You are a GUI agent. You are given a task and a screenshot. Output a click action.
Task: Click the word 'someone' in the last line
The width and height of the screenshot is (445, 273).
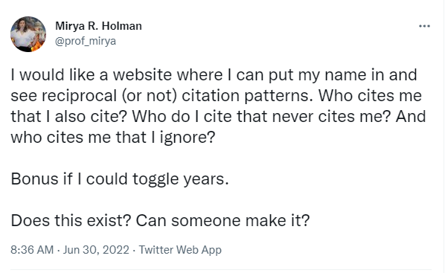(205, 220)
